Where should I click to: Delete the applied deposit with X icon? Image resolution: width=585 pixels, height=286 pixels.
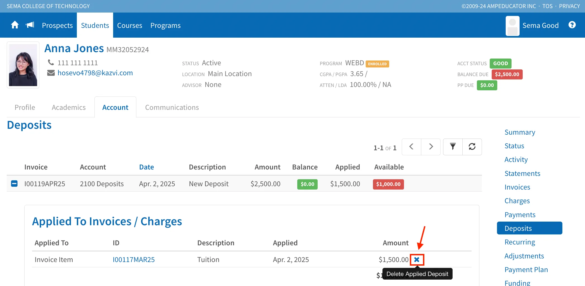(417, 260)
